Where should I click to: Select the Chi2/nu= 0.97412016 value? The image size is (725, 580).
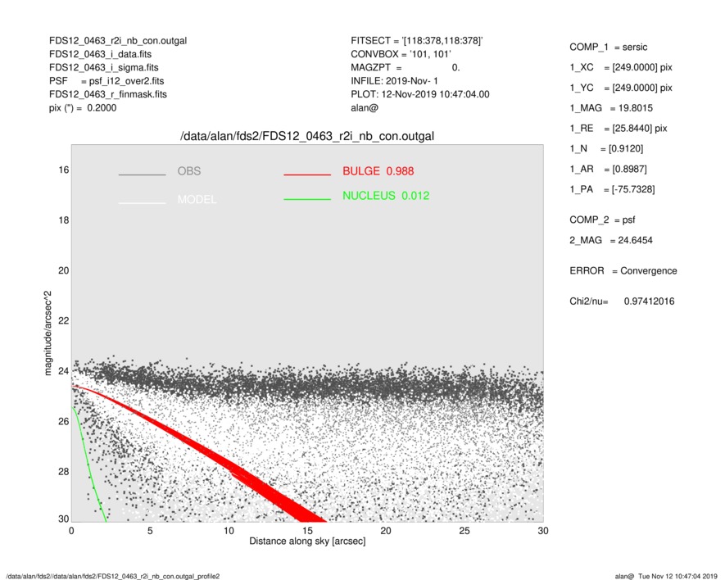pos(622,301)
